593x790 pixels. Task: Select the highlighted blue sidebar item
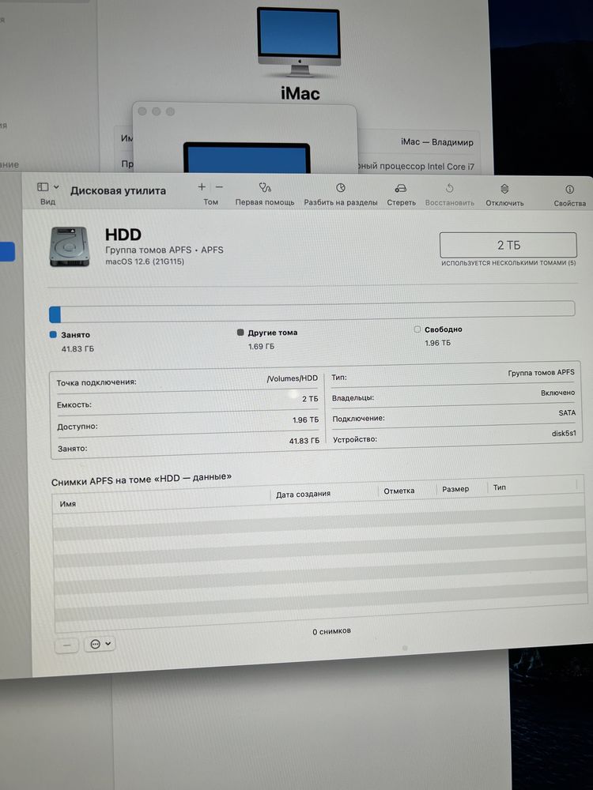coord(8,252)
